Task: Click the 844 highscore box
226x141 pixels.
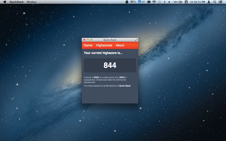Action: pyautogui.click(x=110, y=65)
